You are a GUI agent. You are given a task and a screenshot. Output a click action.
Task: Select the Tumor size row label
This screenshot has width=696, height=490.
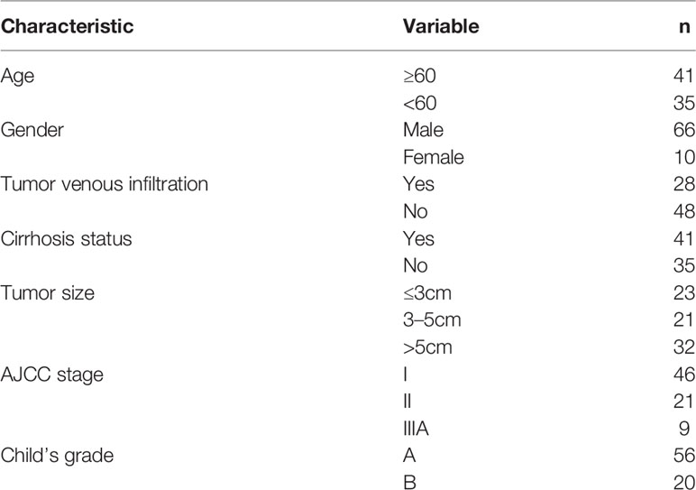pos(48,292)
